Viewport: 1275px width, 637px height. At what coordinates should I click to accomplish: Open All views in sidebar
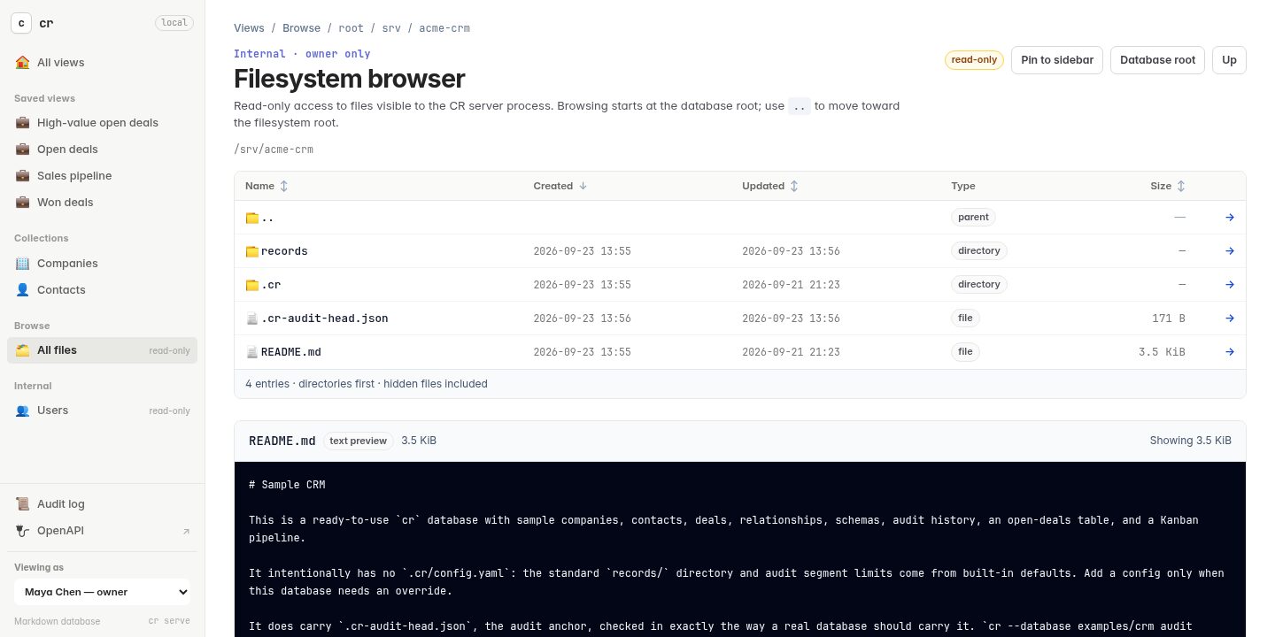[103, 63]
